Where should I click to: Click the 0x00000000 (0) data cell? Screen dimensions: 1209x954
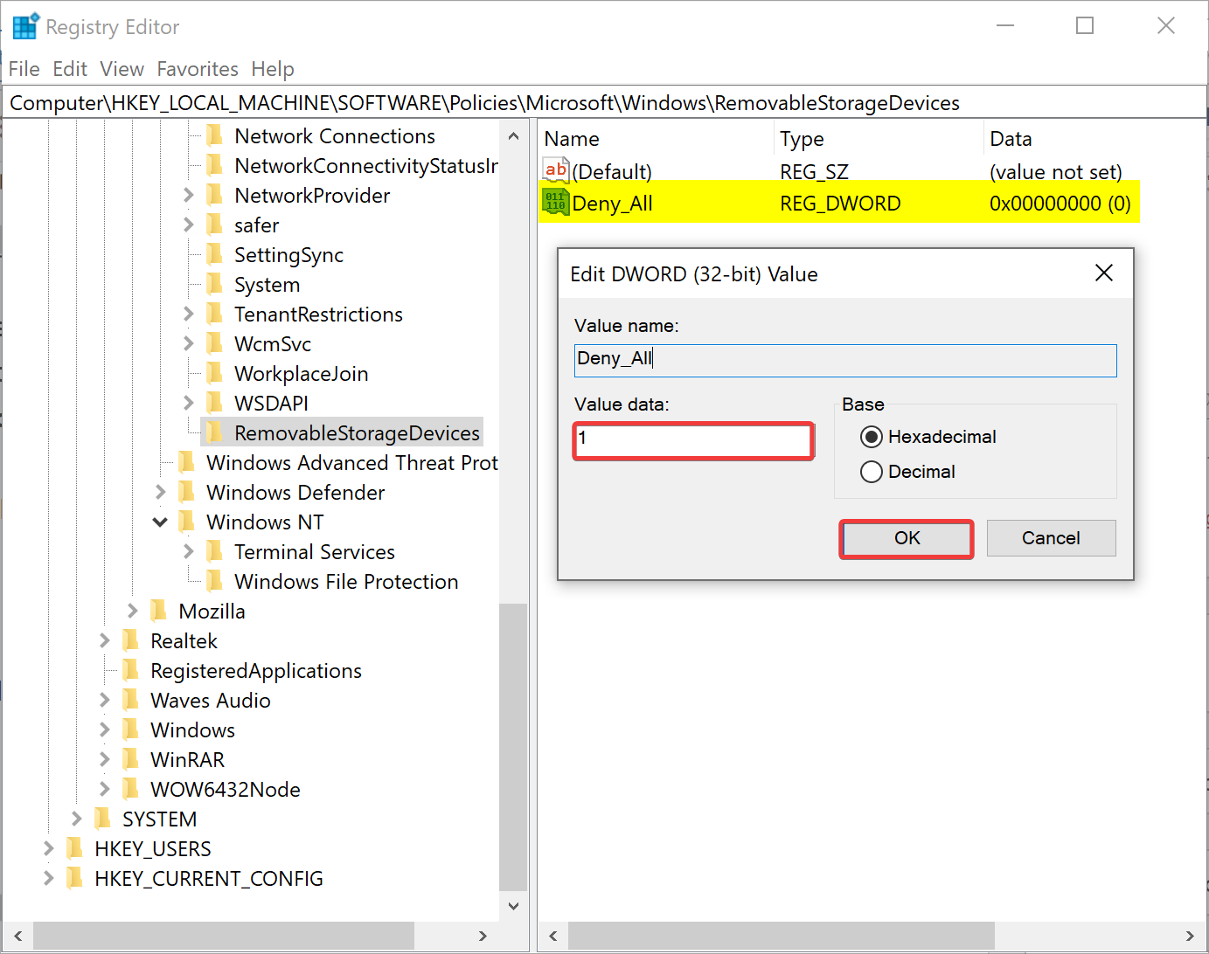point(1060,203)
